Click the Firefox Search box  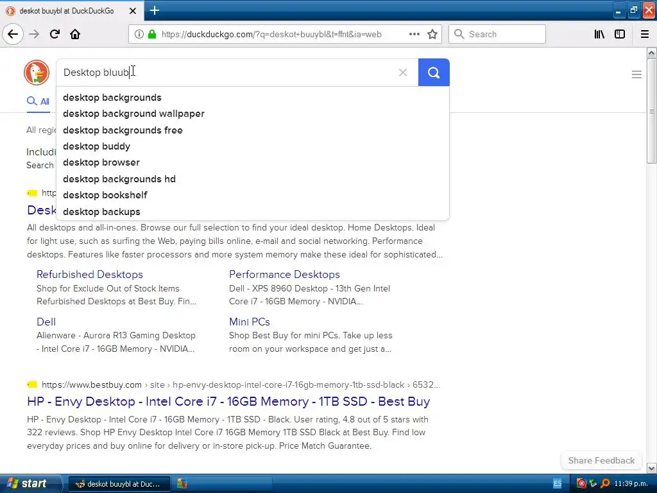497,34
